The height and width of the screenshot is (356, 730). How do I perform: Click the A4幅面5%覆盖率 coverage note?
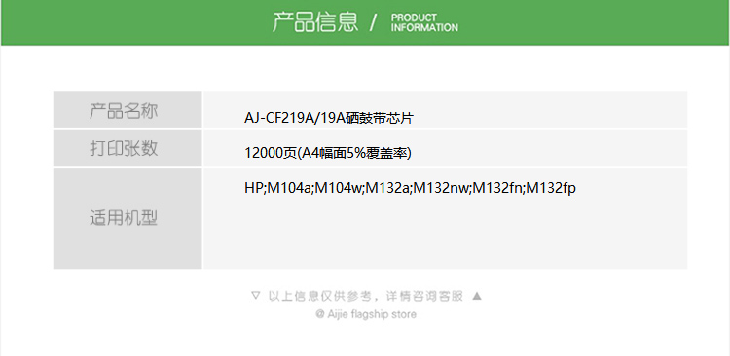354,152
